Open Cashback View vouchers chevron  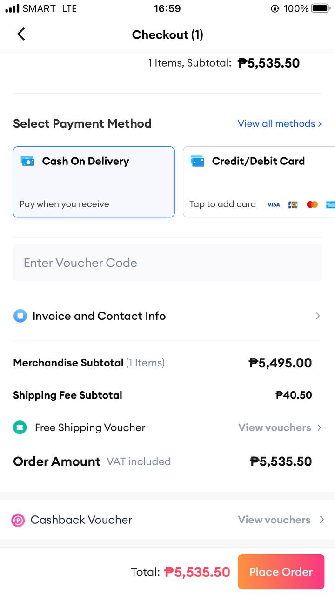click(x=321, y=520)
